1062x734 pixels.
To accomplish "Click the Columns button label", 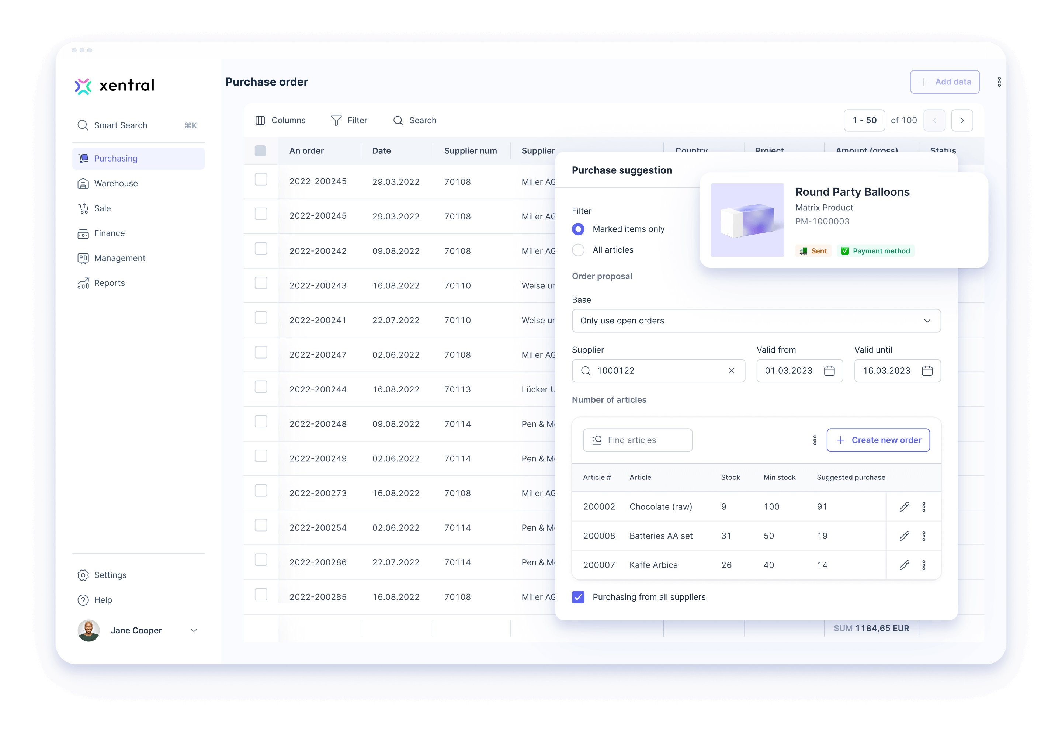I will pyautogui.click(x=288, y=120).
